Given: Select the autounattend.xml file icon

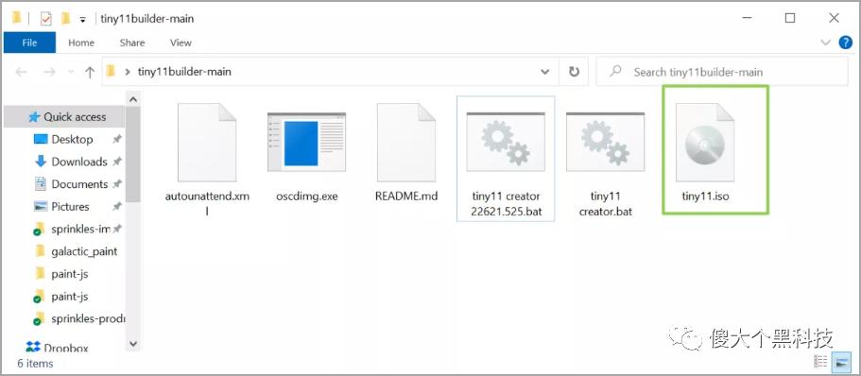Looking at the screenshot, I should coord(207,142).
